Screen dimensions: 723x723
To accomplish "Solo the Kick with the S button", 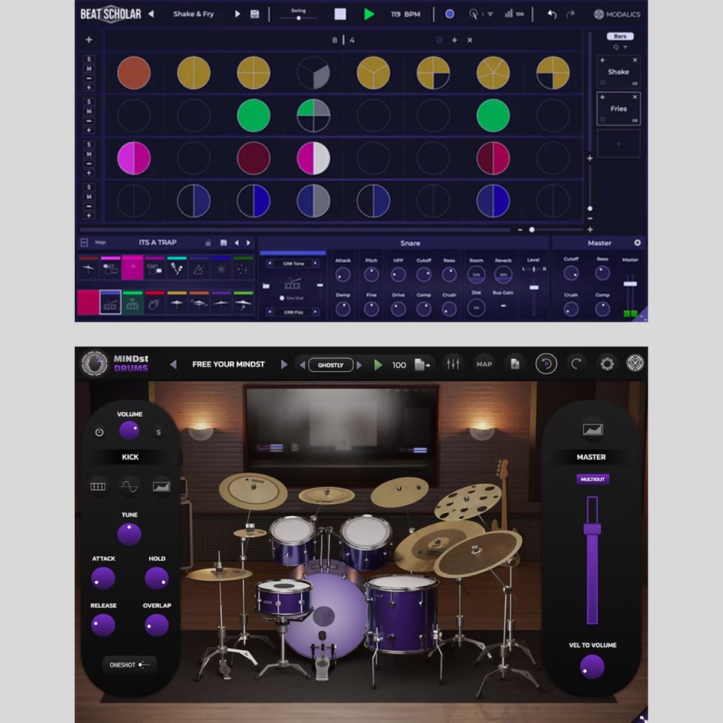I will coord(158,432).
